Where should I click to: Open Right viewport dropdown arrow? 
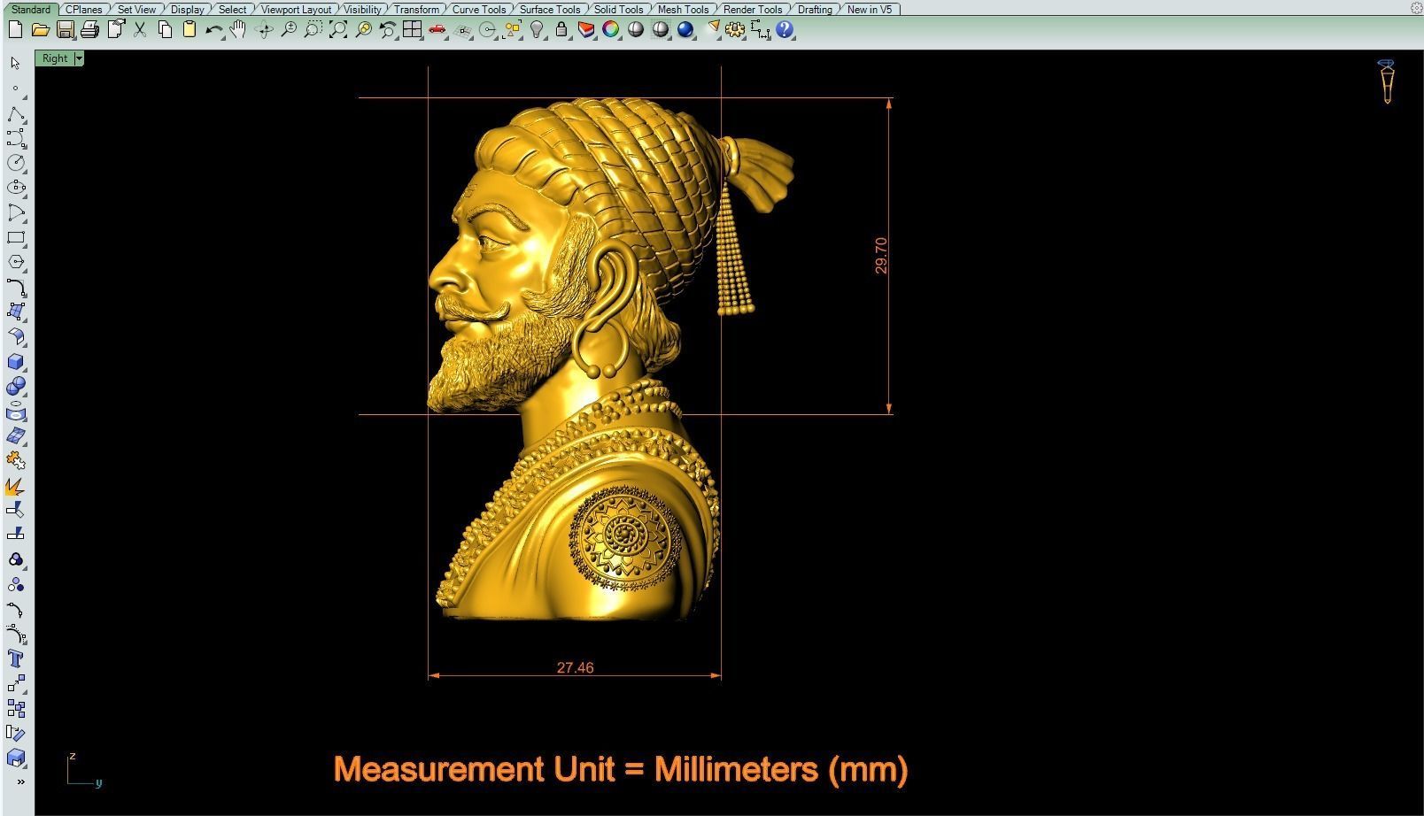point(79,58)
